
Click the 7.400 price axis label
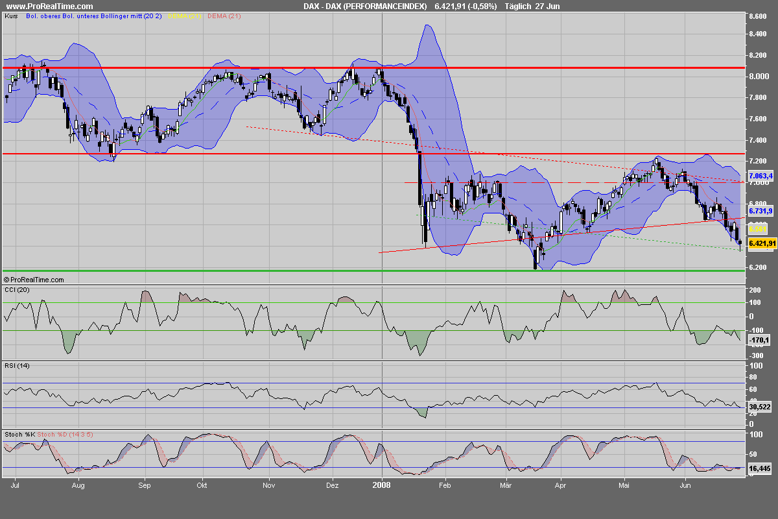(x=759, y=140)
